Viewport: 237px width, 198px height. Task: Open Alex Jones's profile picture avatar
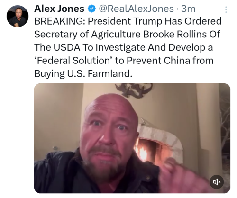[x=18, y=16]
